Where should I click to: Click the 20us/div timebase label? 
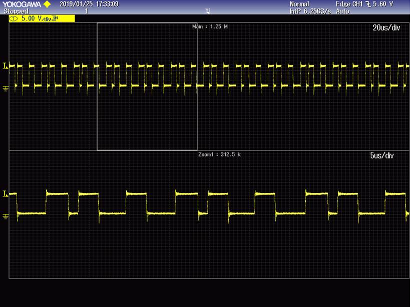pos(386,27)
